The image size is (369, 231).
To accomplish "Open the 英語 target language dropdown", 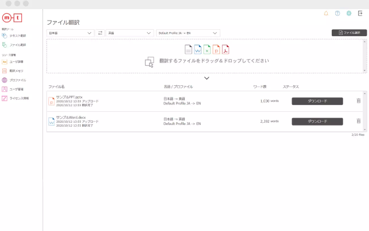I will pyautogui.click(x=129, y=33).
